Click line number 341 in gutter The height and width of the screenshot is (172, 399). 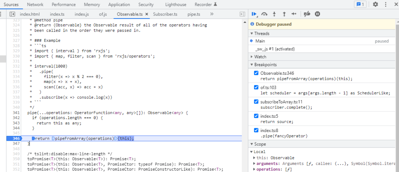16,113
